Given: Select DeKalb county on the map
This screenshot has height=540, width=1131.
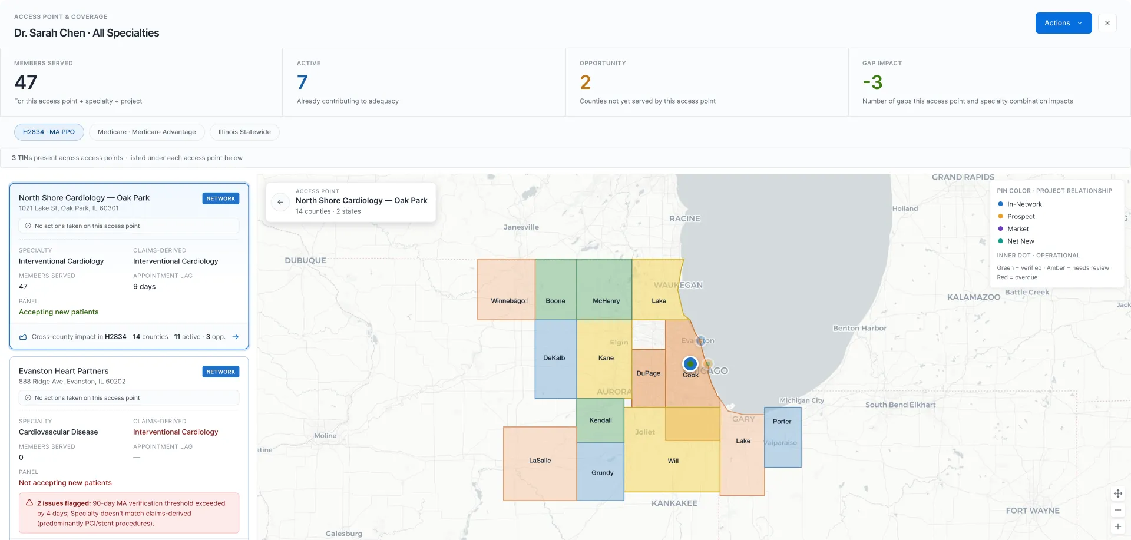Looking at the screenshot, I should pos(555,359).
